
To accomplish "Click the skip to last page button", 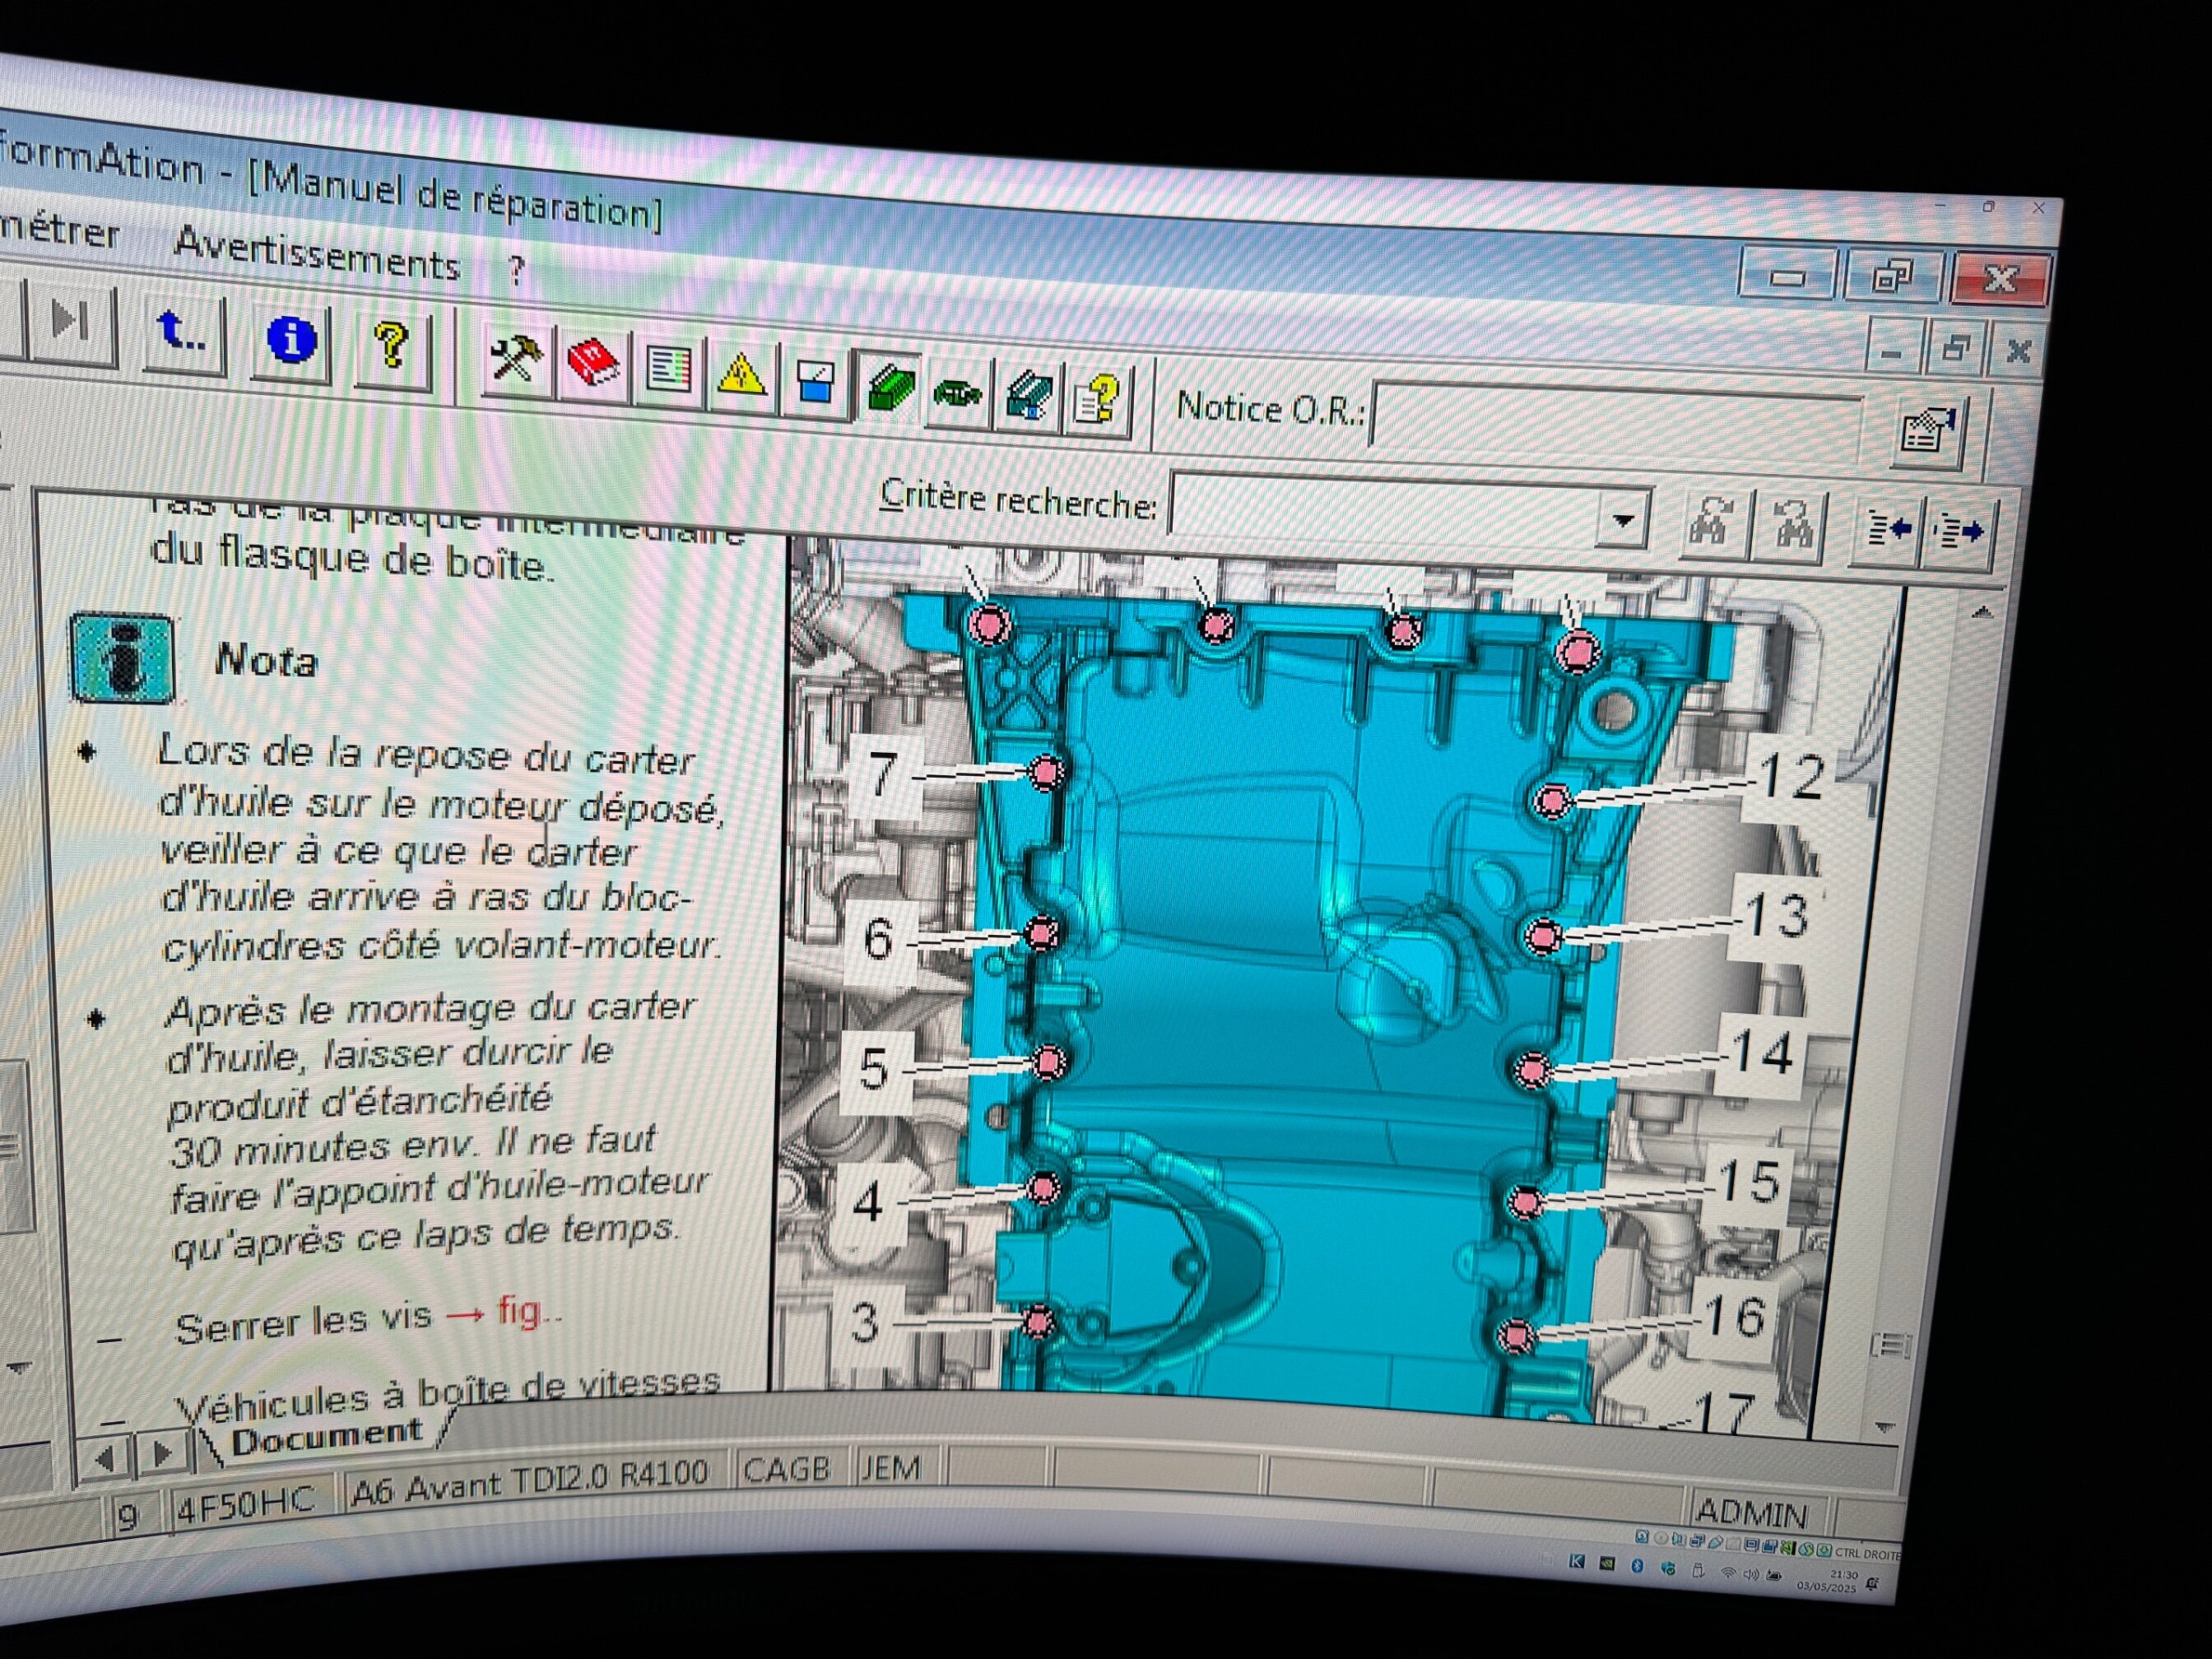I will 68,322.
